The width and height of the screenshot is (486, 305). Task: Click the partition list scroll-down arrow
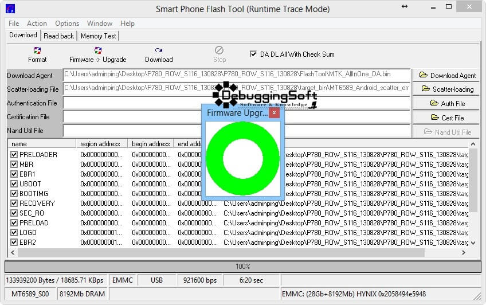click(473, 243)
